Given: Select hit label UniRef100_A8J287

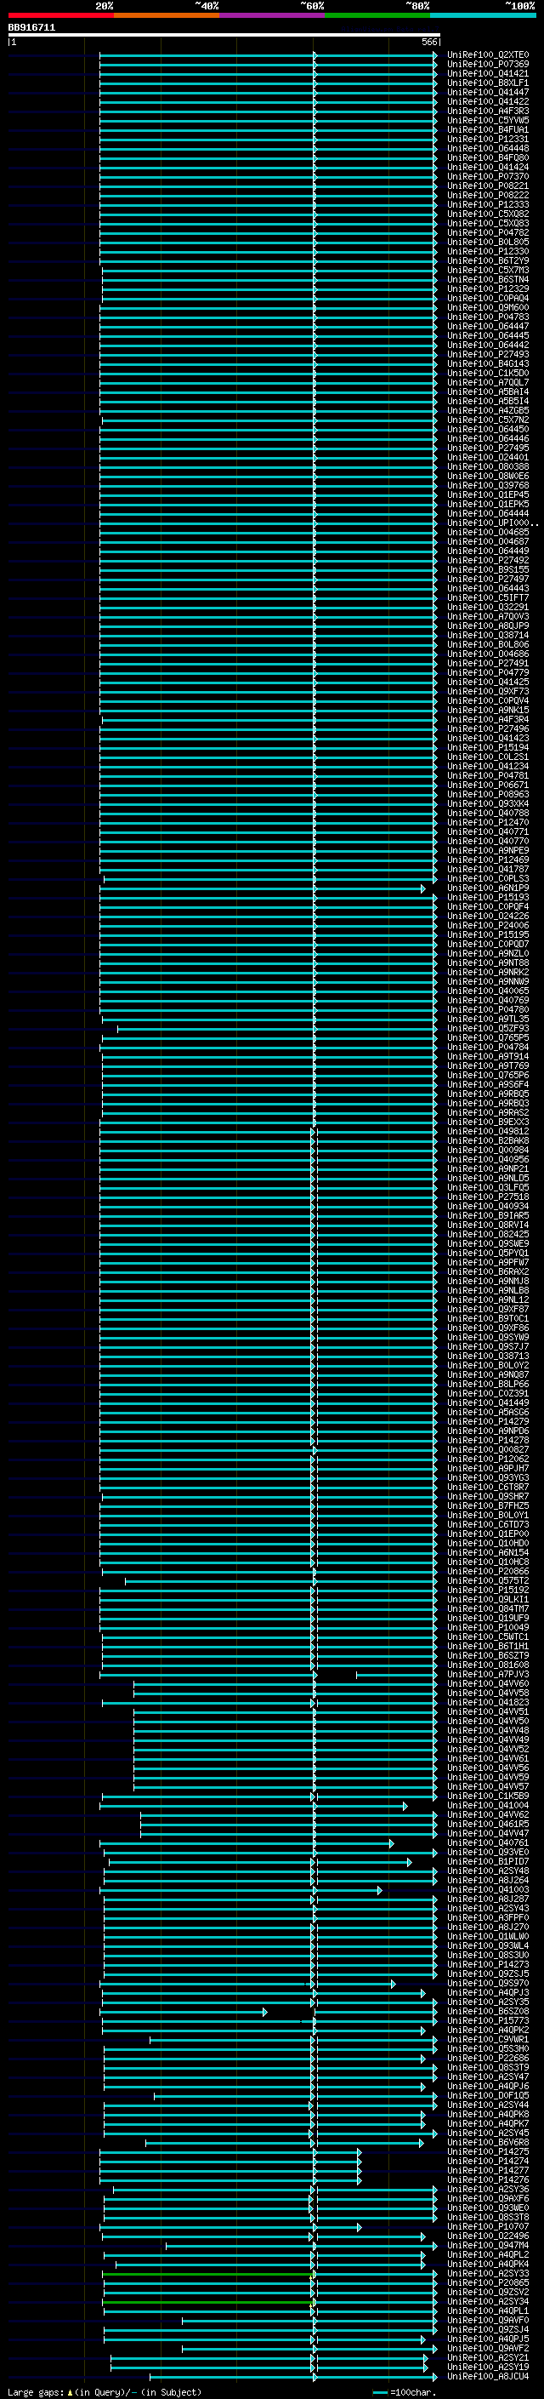Looking at the screenshot, I should click(x=488, y=1899).
